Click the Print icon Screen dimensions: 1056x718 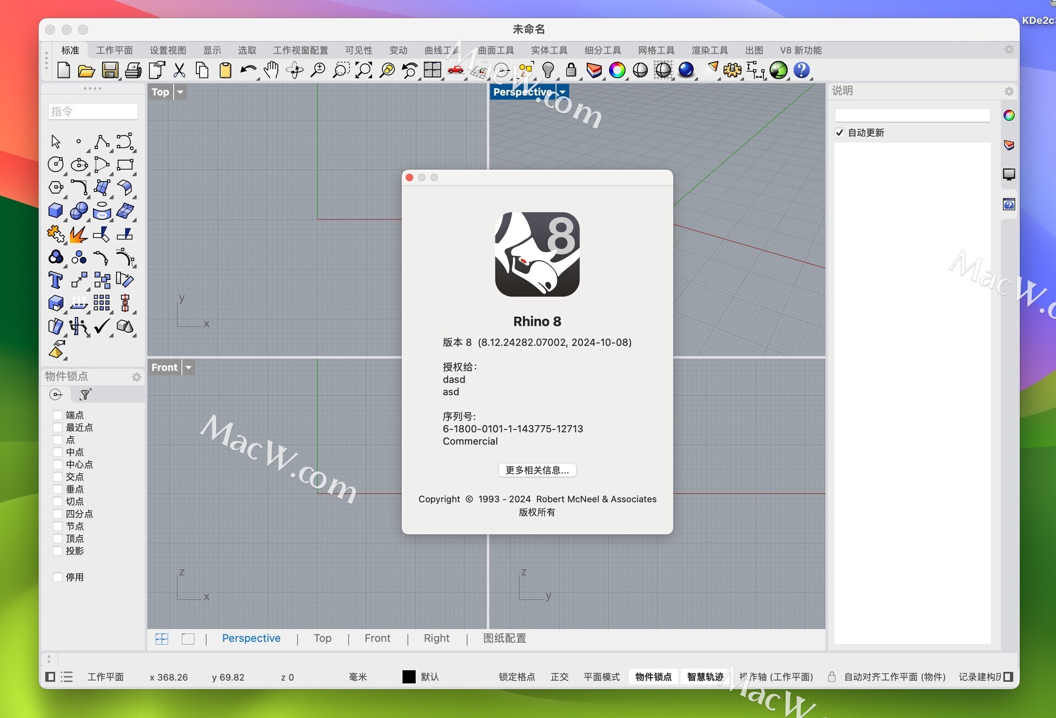point(133,70)
